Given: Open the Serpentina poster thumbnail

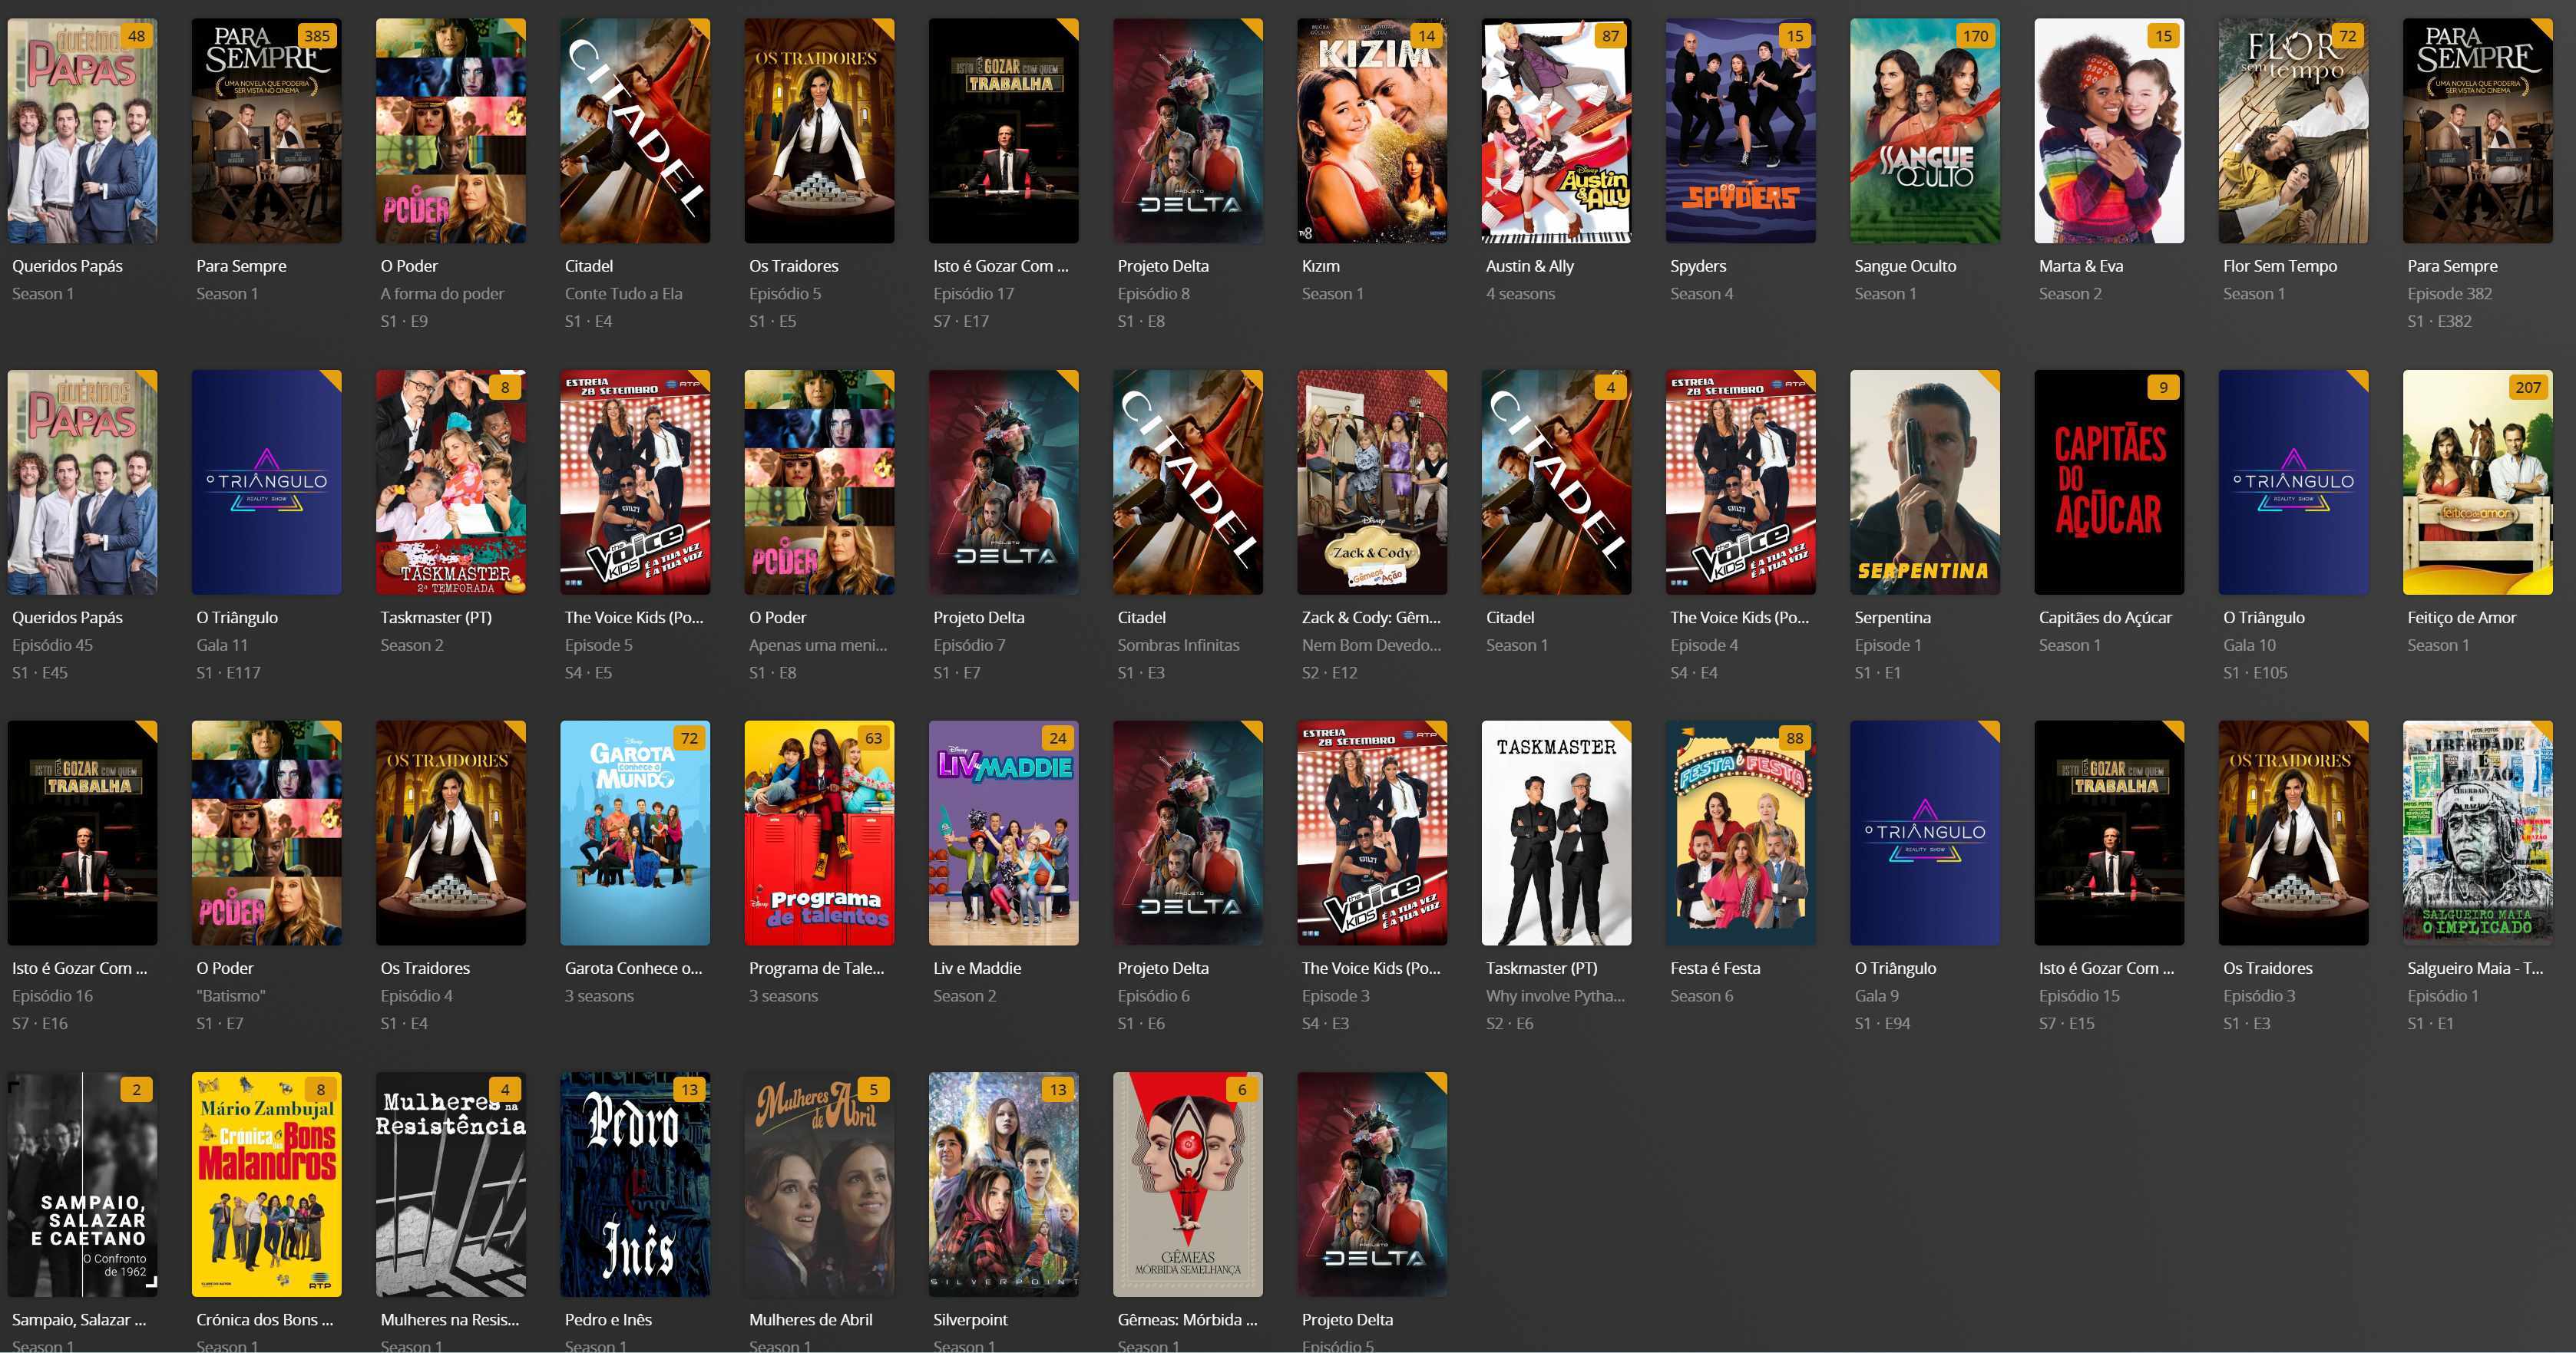Looking at the screenshot, I should (x=1925, y=483).
